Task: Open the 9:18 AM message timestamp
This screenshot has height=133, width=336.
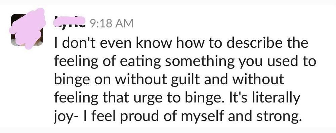Action: [111, 23]
